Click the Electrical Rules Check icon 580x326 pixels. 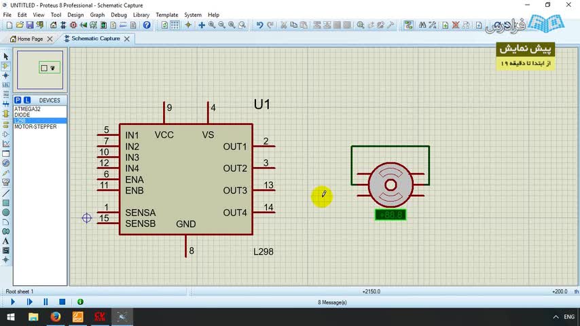[479, 25]
